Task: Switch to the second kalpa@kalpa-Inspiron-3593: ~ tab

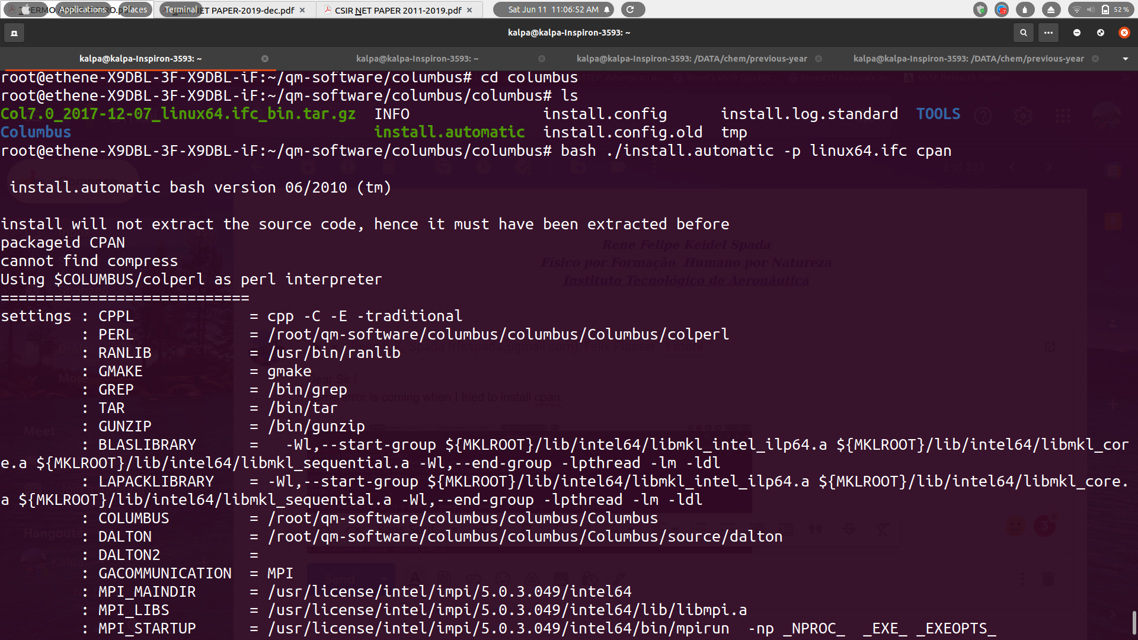Action: pos(417,59)
